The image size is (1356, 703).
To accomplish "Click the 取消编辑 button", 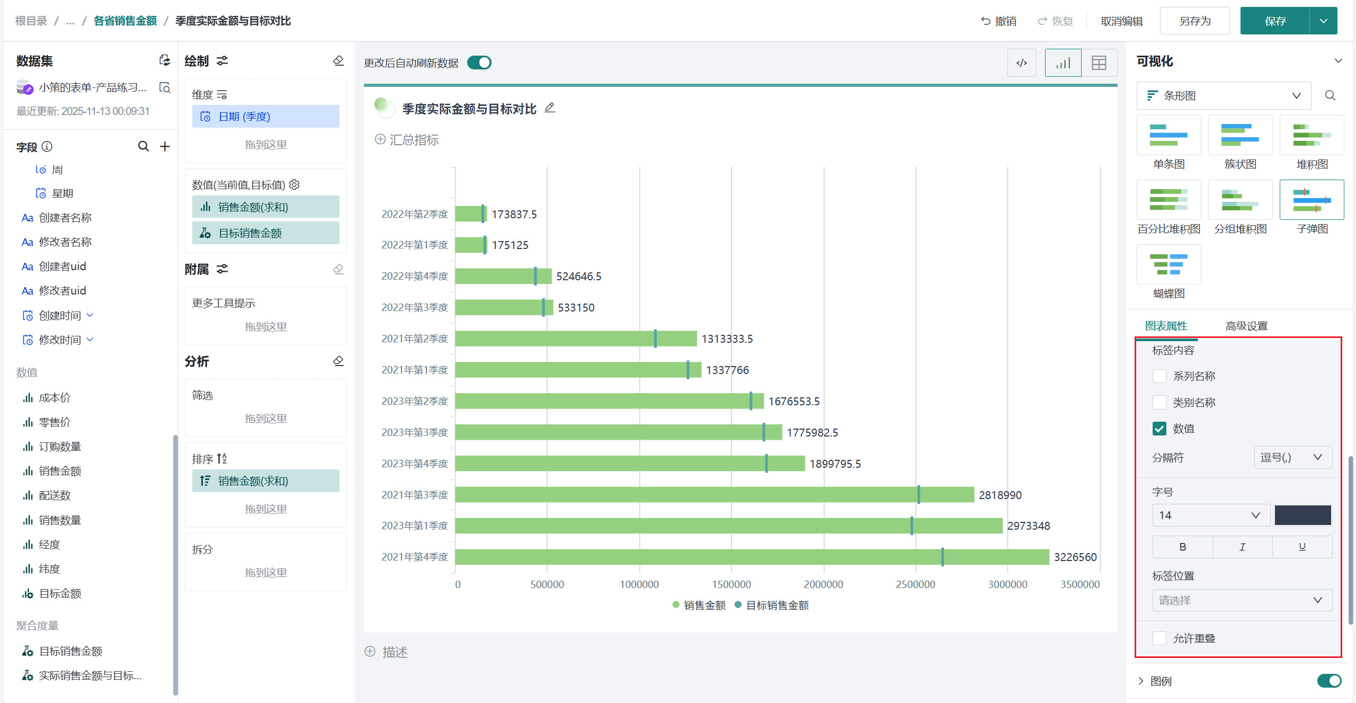I will pos(1121,21).
